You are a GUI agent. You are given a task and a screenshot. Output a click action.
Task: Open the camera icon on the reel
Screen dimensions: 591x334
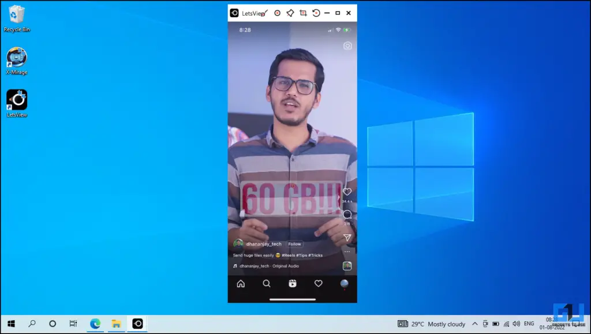[x=347, y=45]
